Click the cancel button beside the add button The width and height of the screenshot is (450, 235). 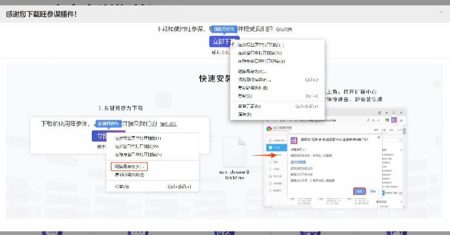click(x=373, y=191)
